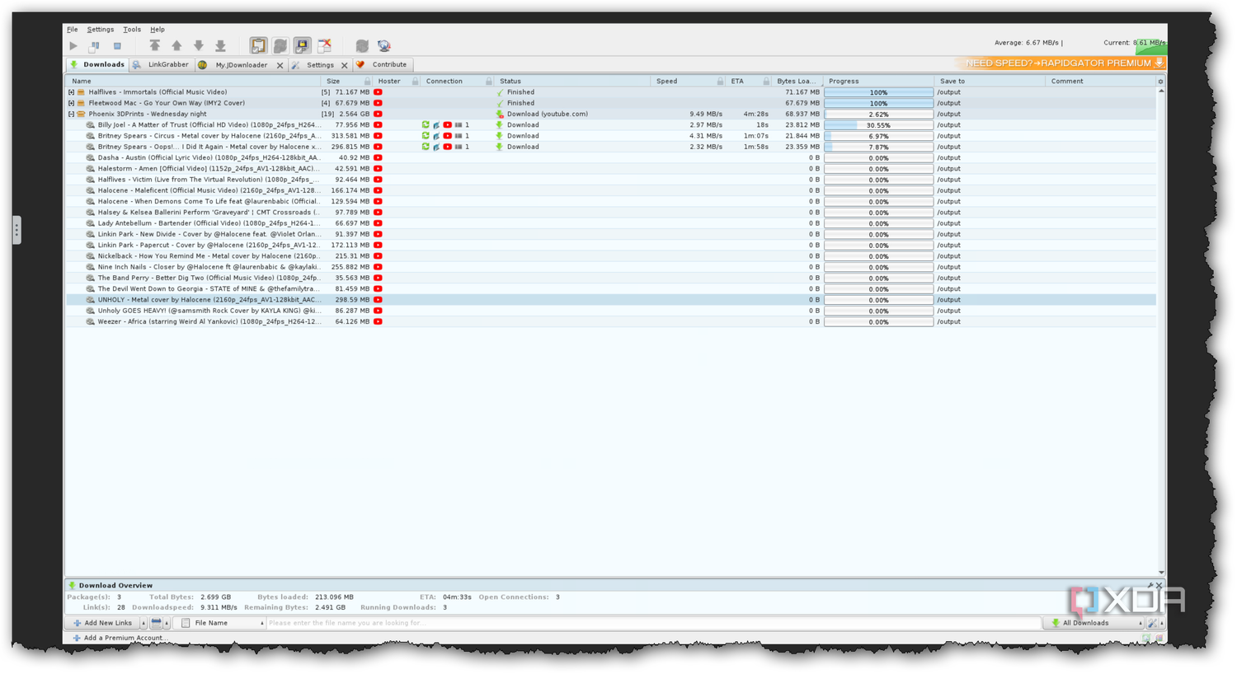This screenshot has height=674, width=1237.
Task: Move selected item down one position
Action: (x=199, y=46)
